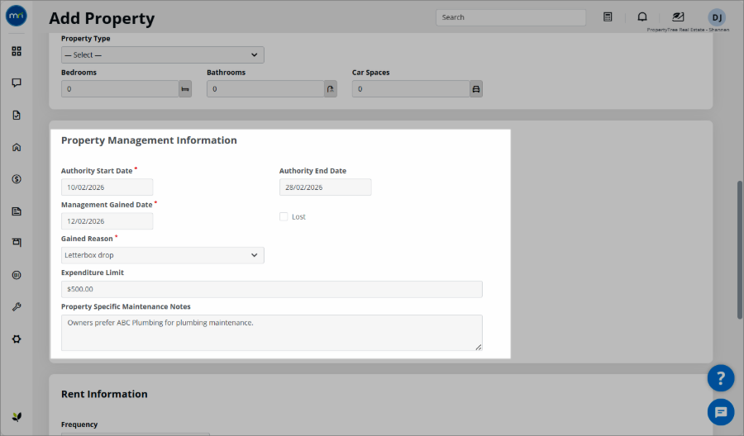
Task: Click the bed icon beside Bedrooms field
Action: [x=185, y=89]
